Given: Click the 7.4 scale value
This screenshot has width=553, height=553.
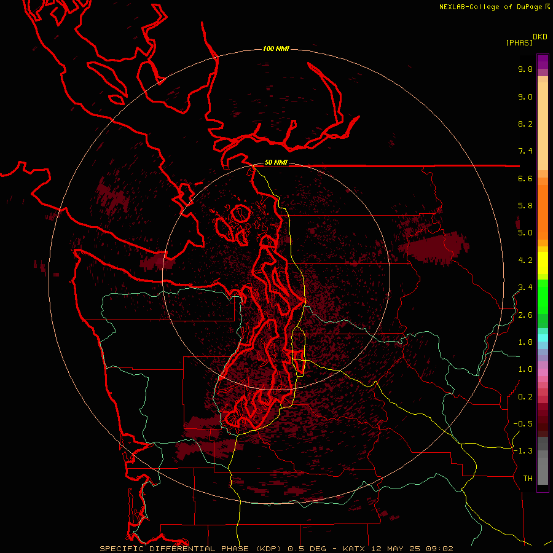Looking at the screenshot, I should pos(525,151).
